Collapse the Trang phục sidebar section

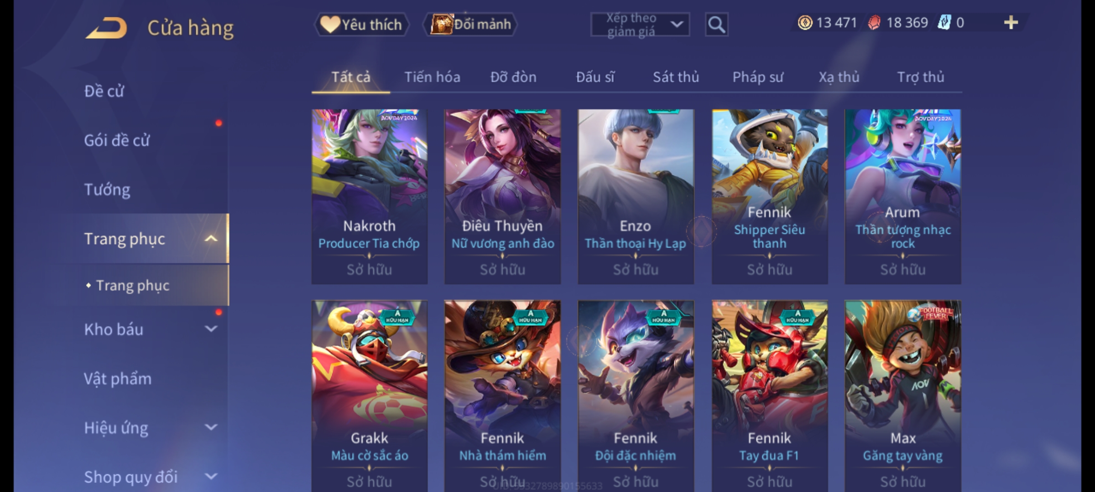(x=211, y=239)
